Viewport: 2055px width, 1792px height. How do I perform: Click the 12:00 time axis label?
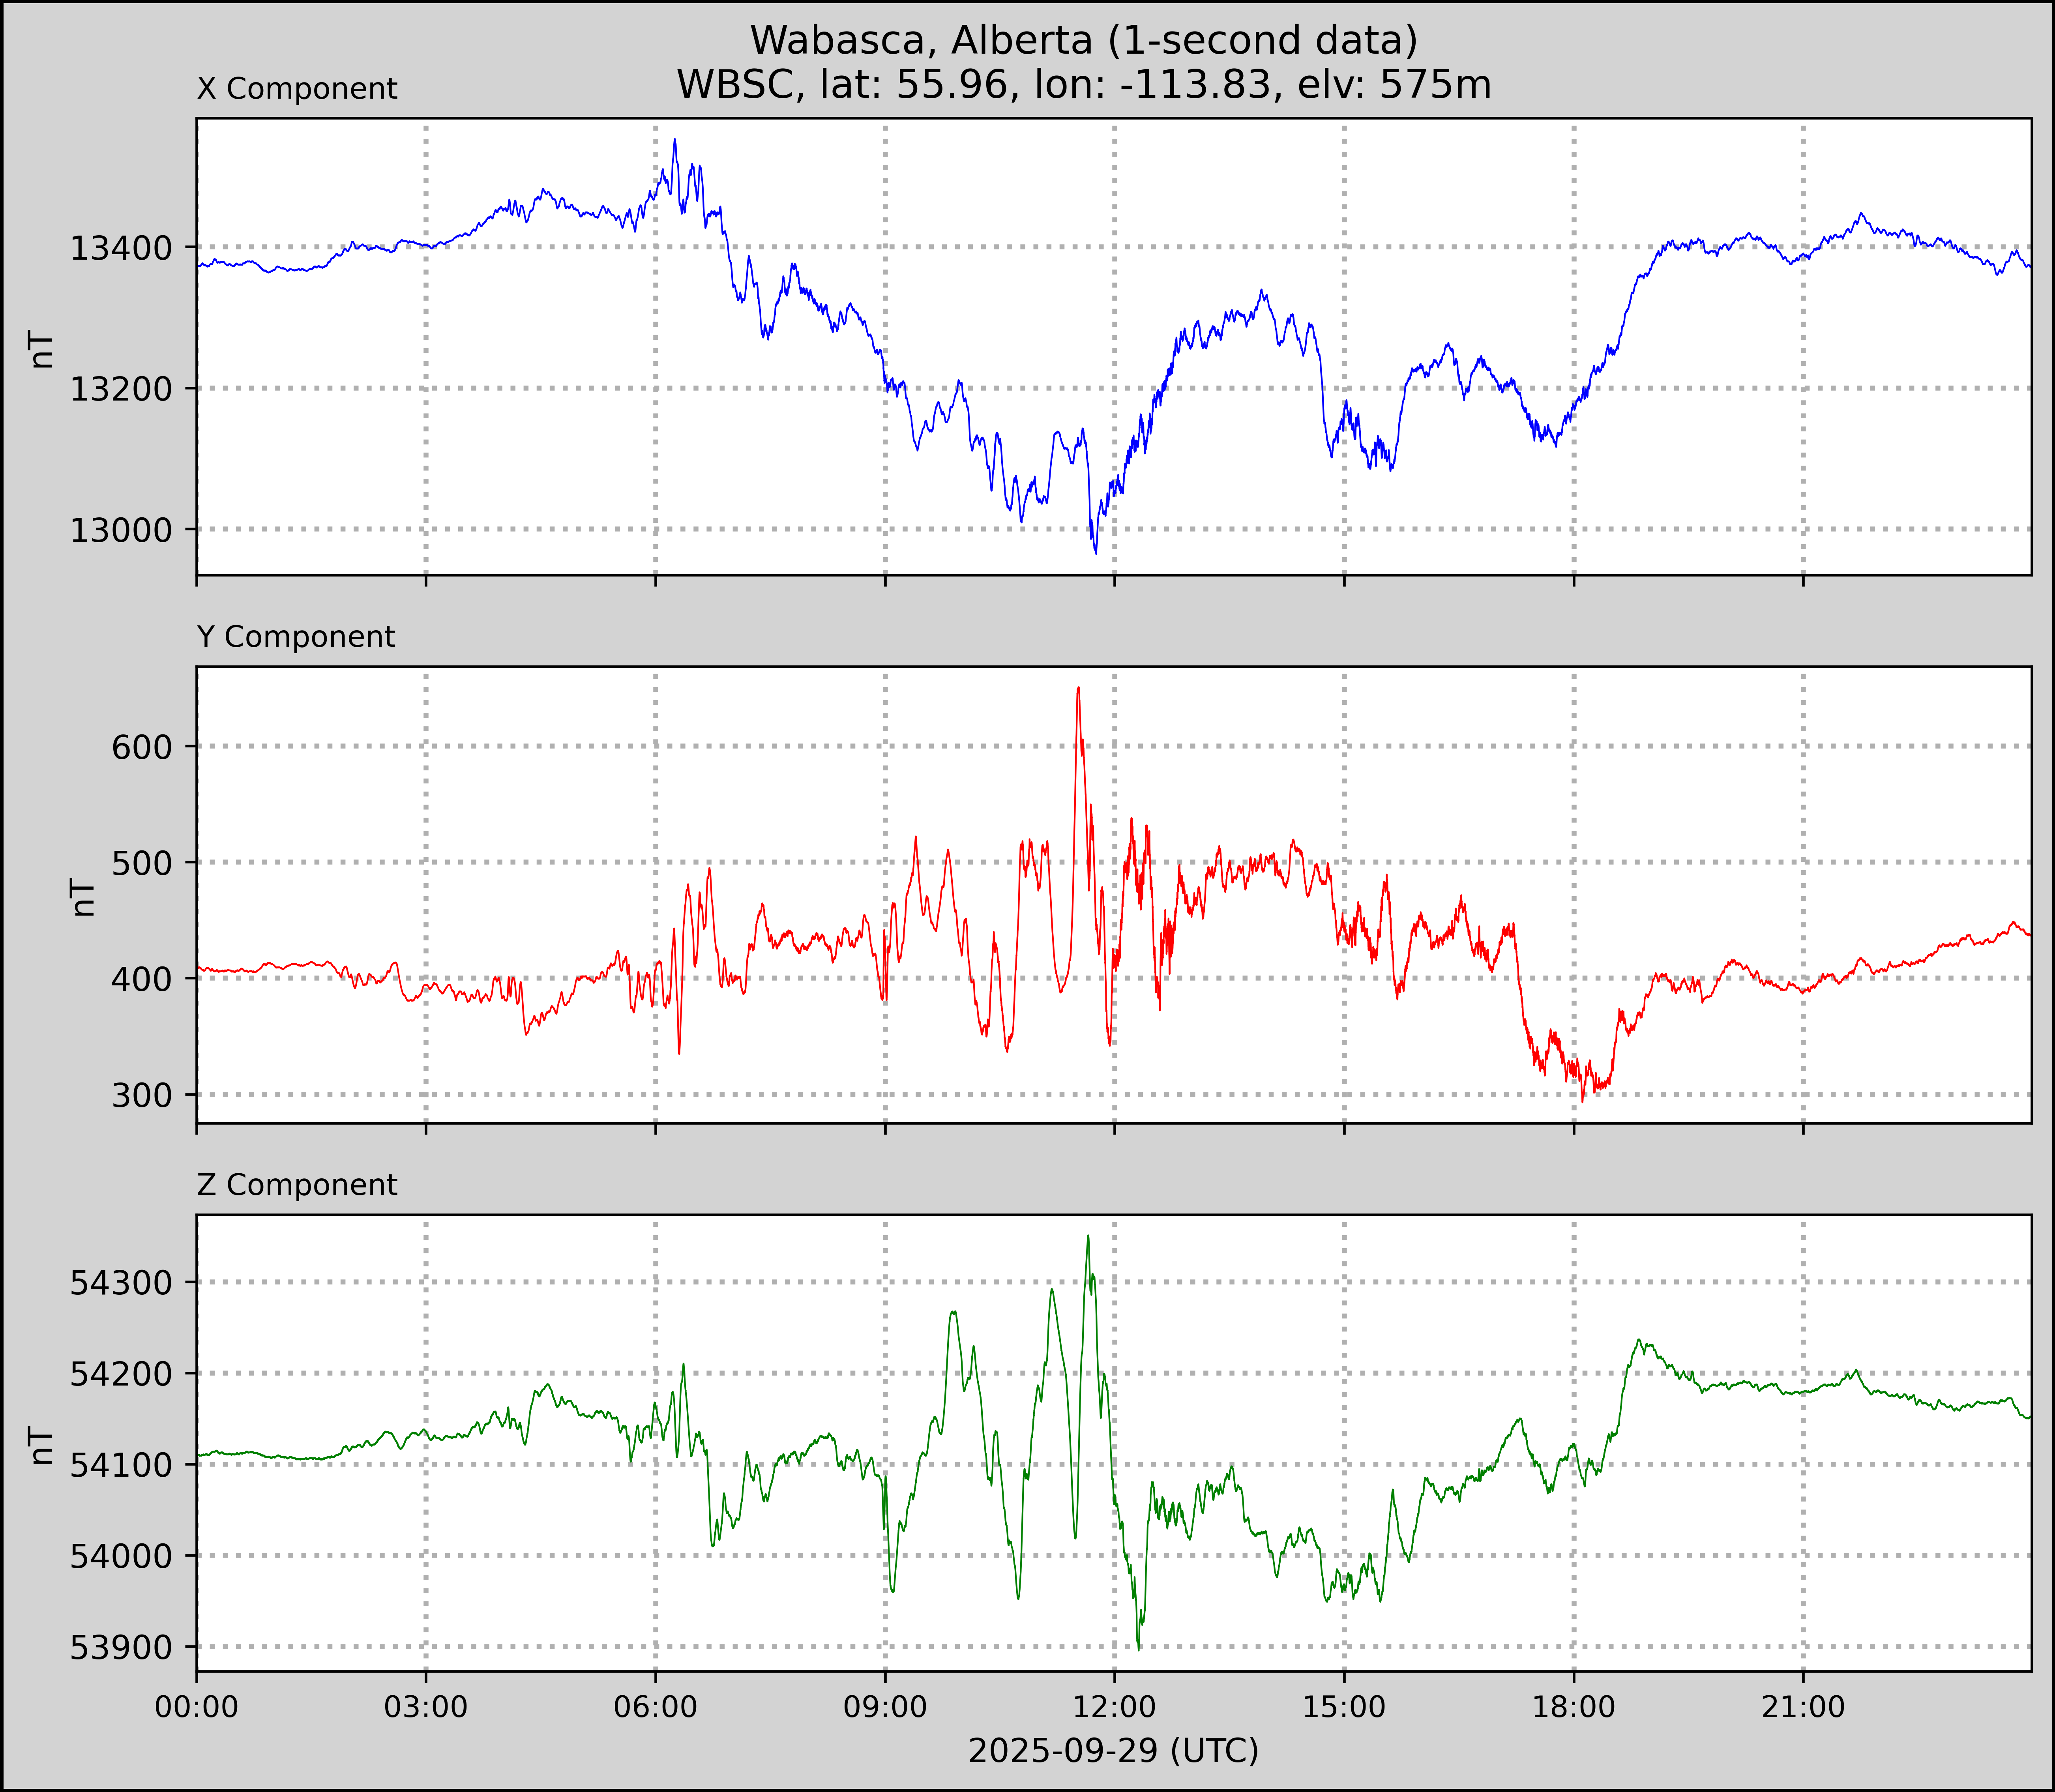click(1115, 1706)
